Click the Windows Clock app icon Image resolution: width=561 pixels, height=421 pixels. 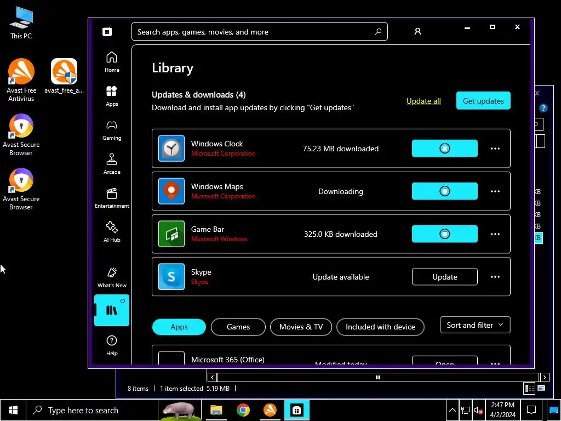(171, 148)
